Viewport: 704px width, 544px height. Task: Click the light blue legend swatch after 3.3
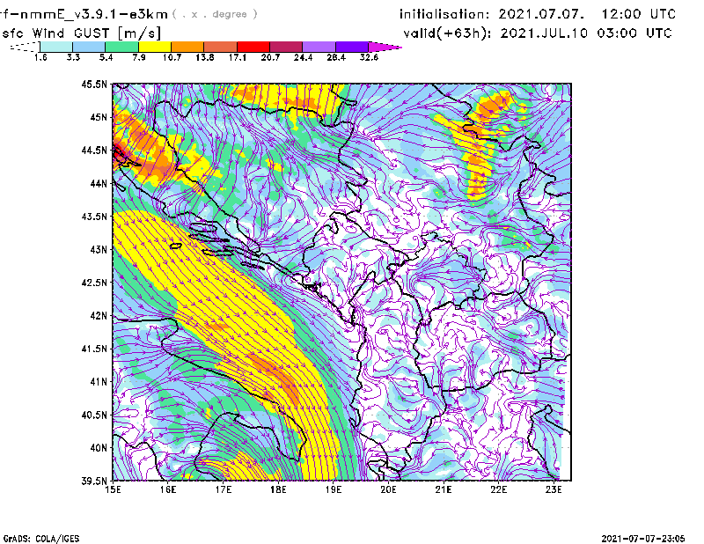coord(89,47)
